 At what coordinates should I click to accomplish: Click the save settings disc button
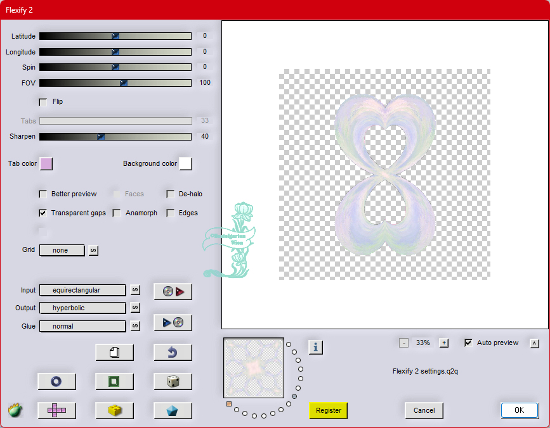point(173,323)
